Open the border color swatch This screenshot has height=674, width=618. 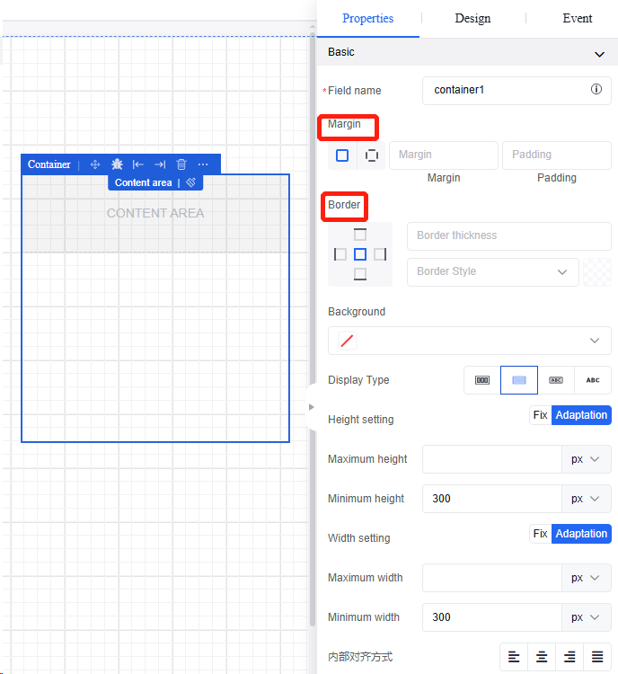point(597,271)
